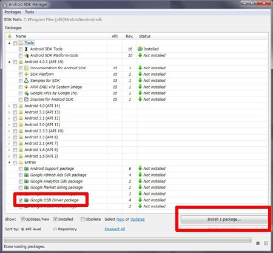This screenshot has width=273, height=253.
Task: Check the Android Support package checkbox
Action: [x=21, y=169]
